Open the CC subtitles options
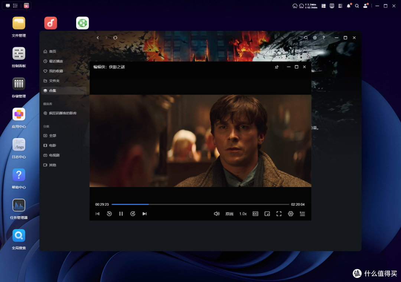The height and width of the screenshot is (282, 401). pyautogui.click(x=255, y=214)
